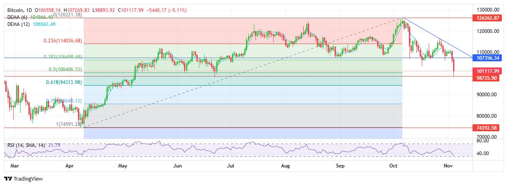
Task: Click the TradingView logo icon
Action: tap(8, 179)
